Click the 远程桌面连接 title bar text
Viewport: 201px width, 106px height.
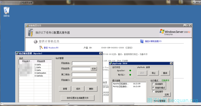tap(26, 3)
